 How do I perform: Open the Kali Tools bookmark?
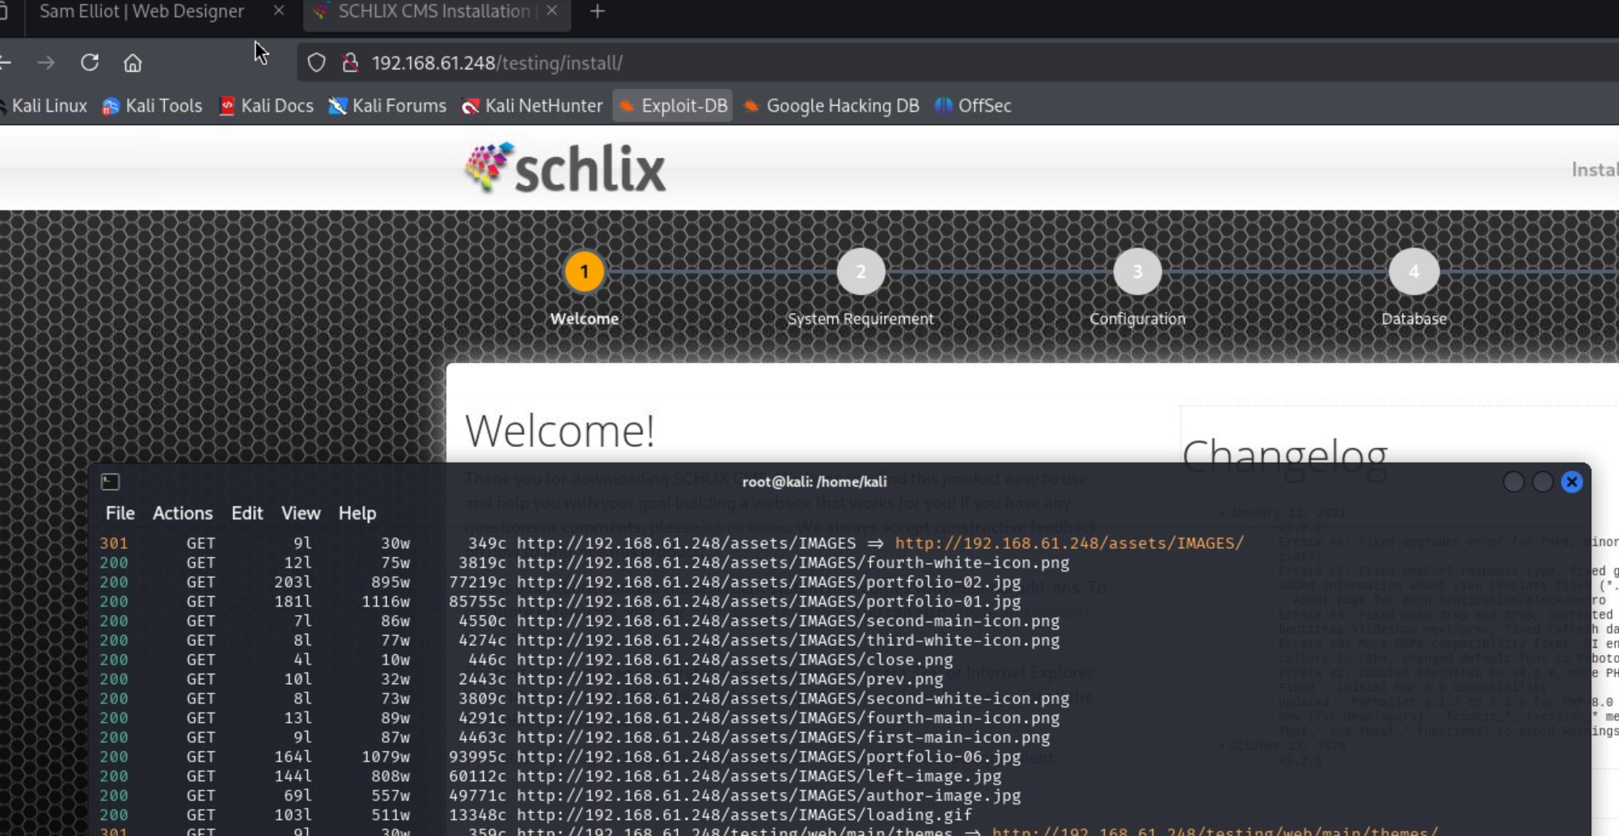152,106
